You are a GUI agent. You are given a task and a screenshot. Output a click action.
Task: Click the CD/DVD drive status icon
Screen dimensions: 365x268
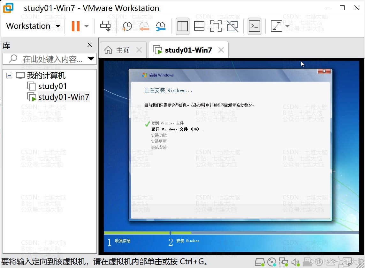pyautogui.click(x=272, y=262)
